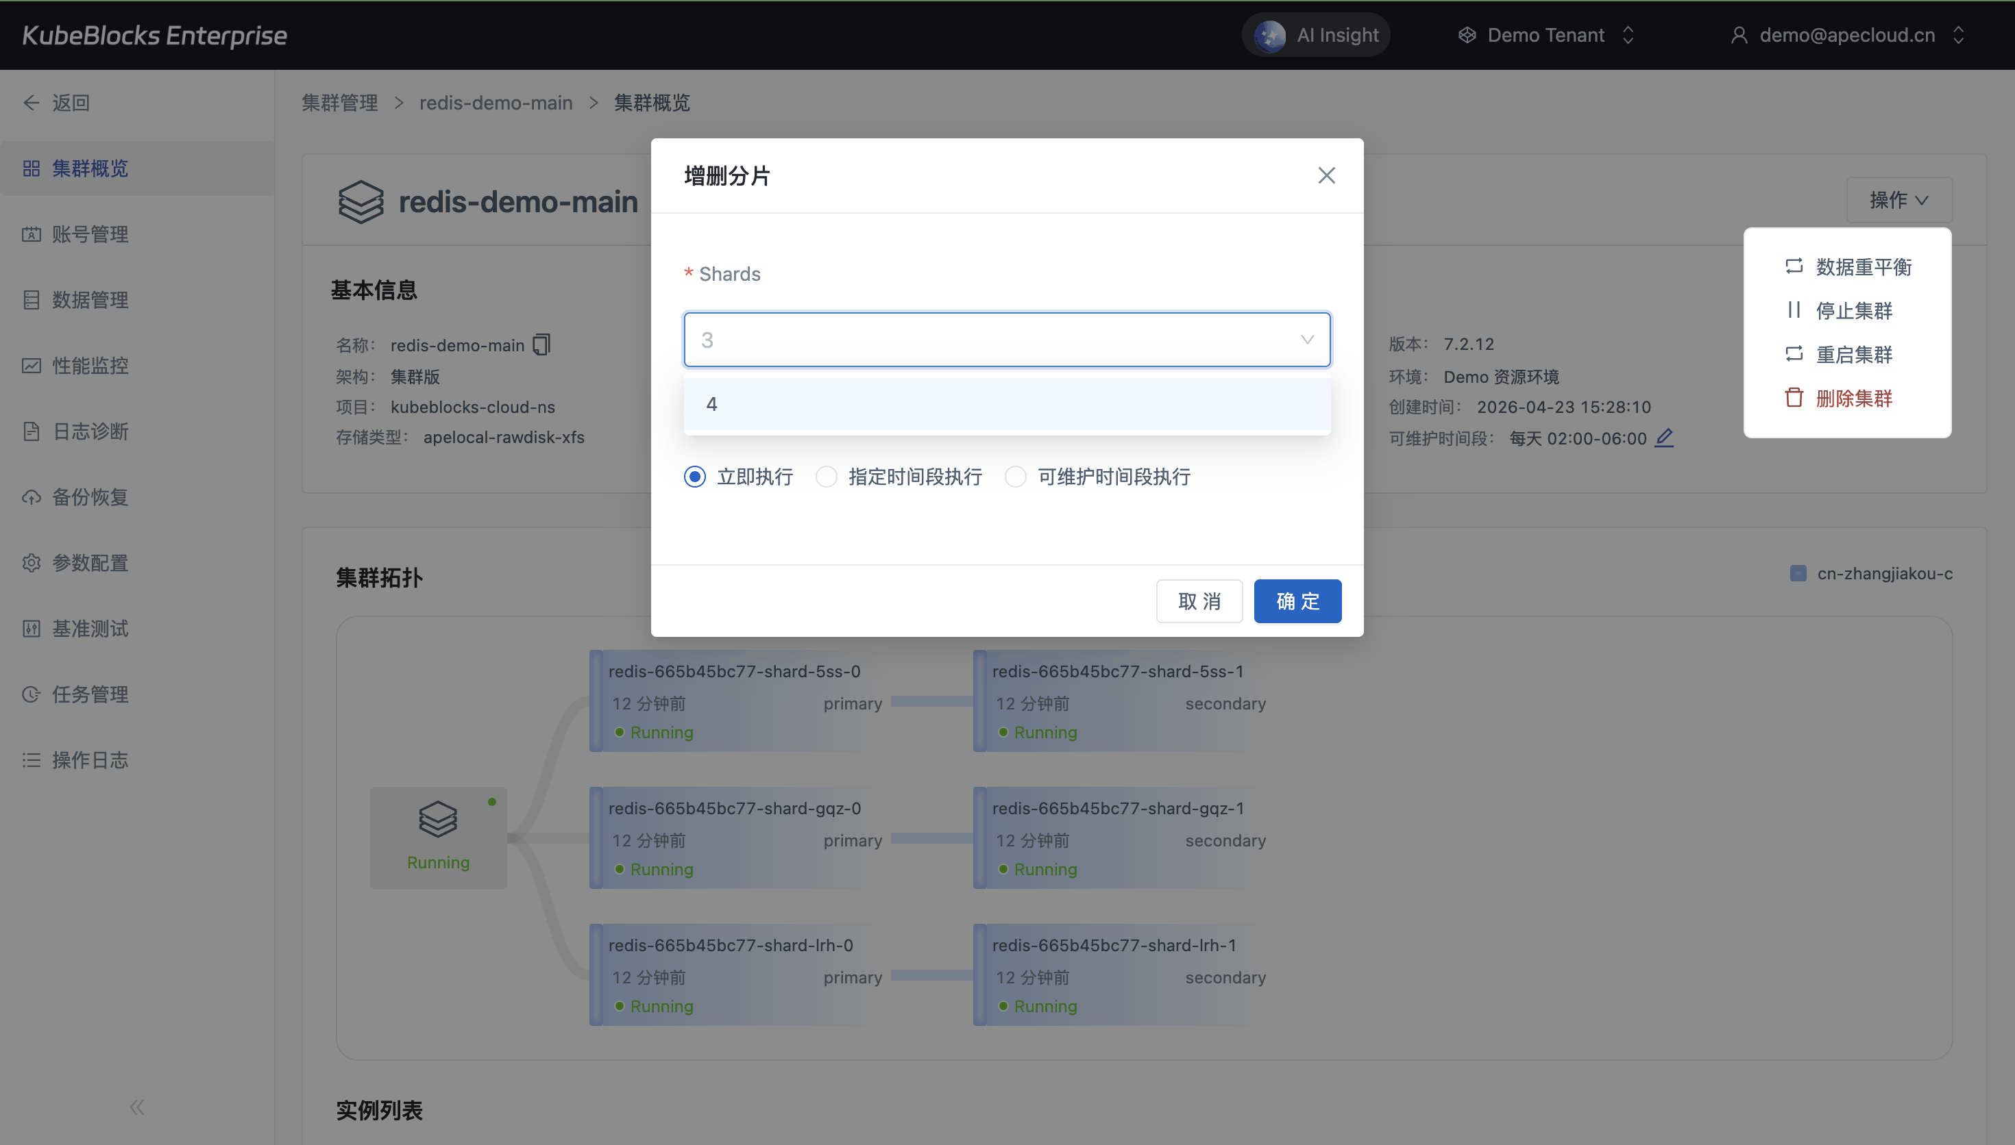Open 备份恢复 in the sidebar
2015x1145 pixels.
[x=90, y=497]
